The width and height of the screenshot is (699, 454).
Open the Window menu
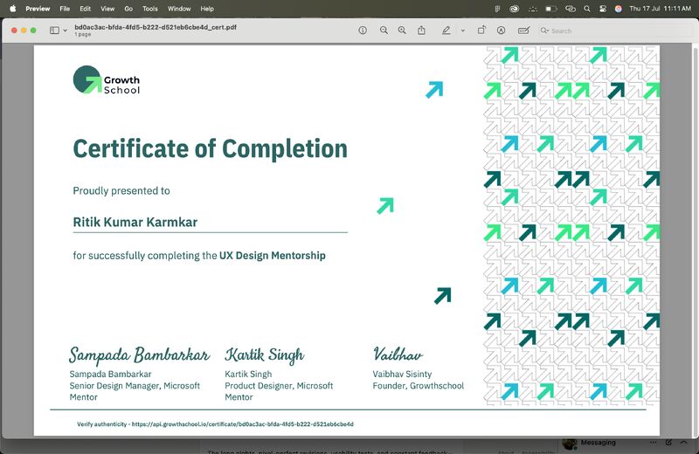pyautogui.click(x=179, y=9)
